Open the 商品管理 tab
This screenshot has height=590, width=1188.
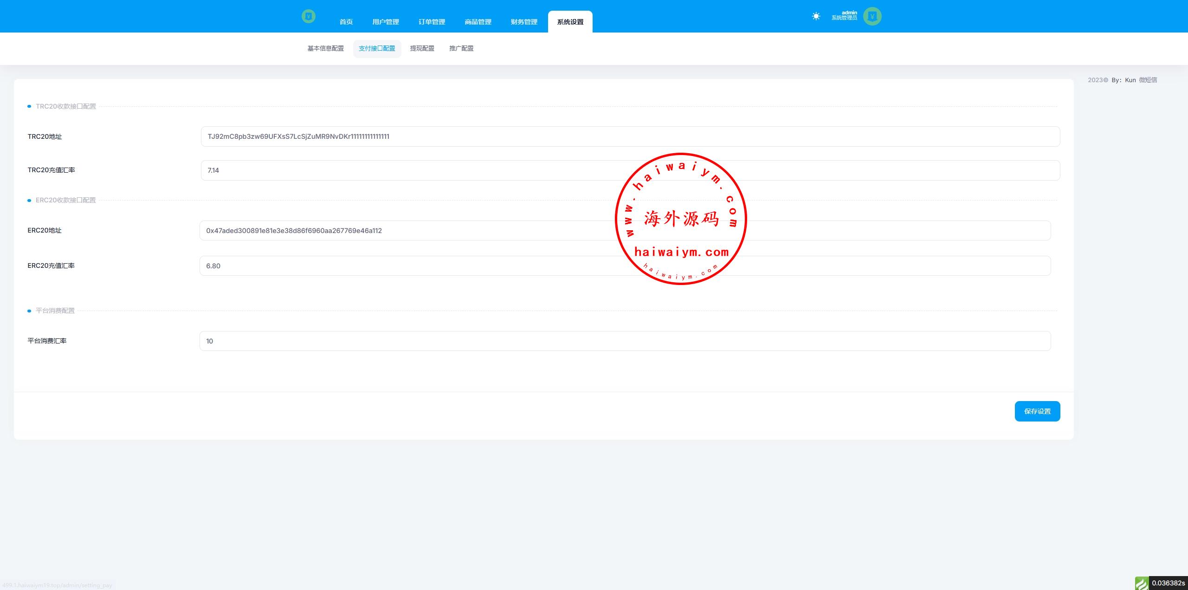(x=478, y=22)
